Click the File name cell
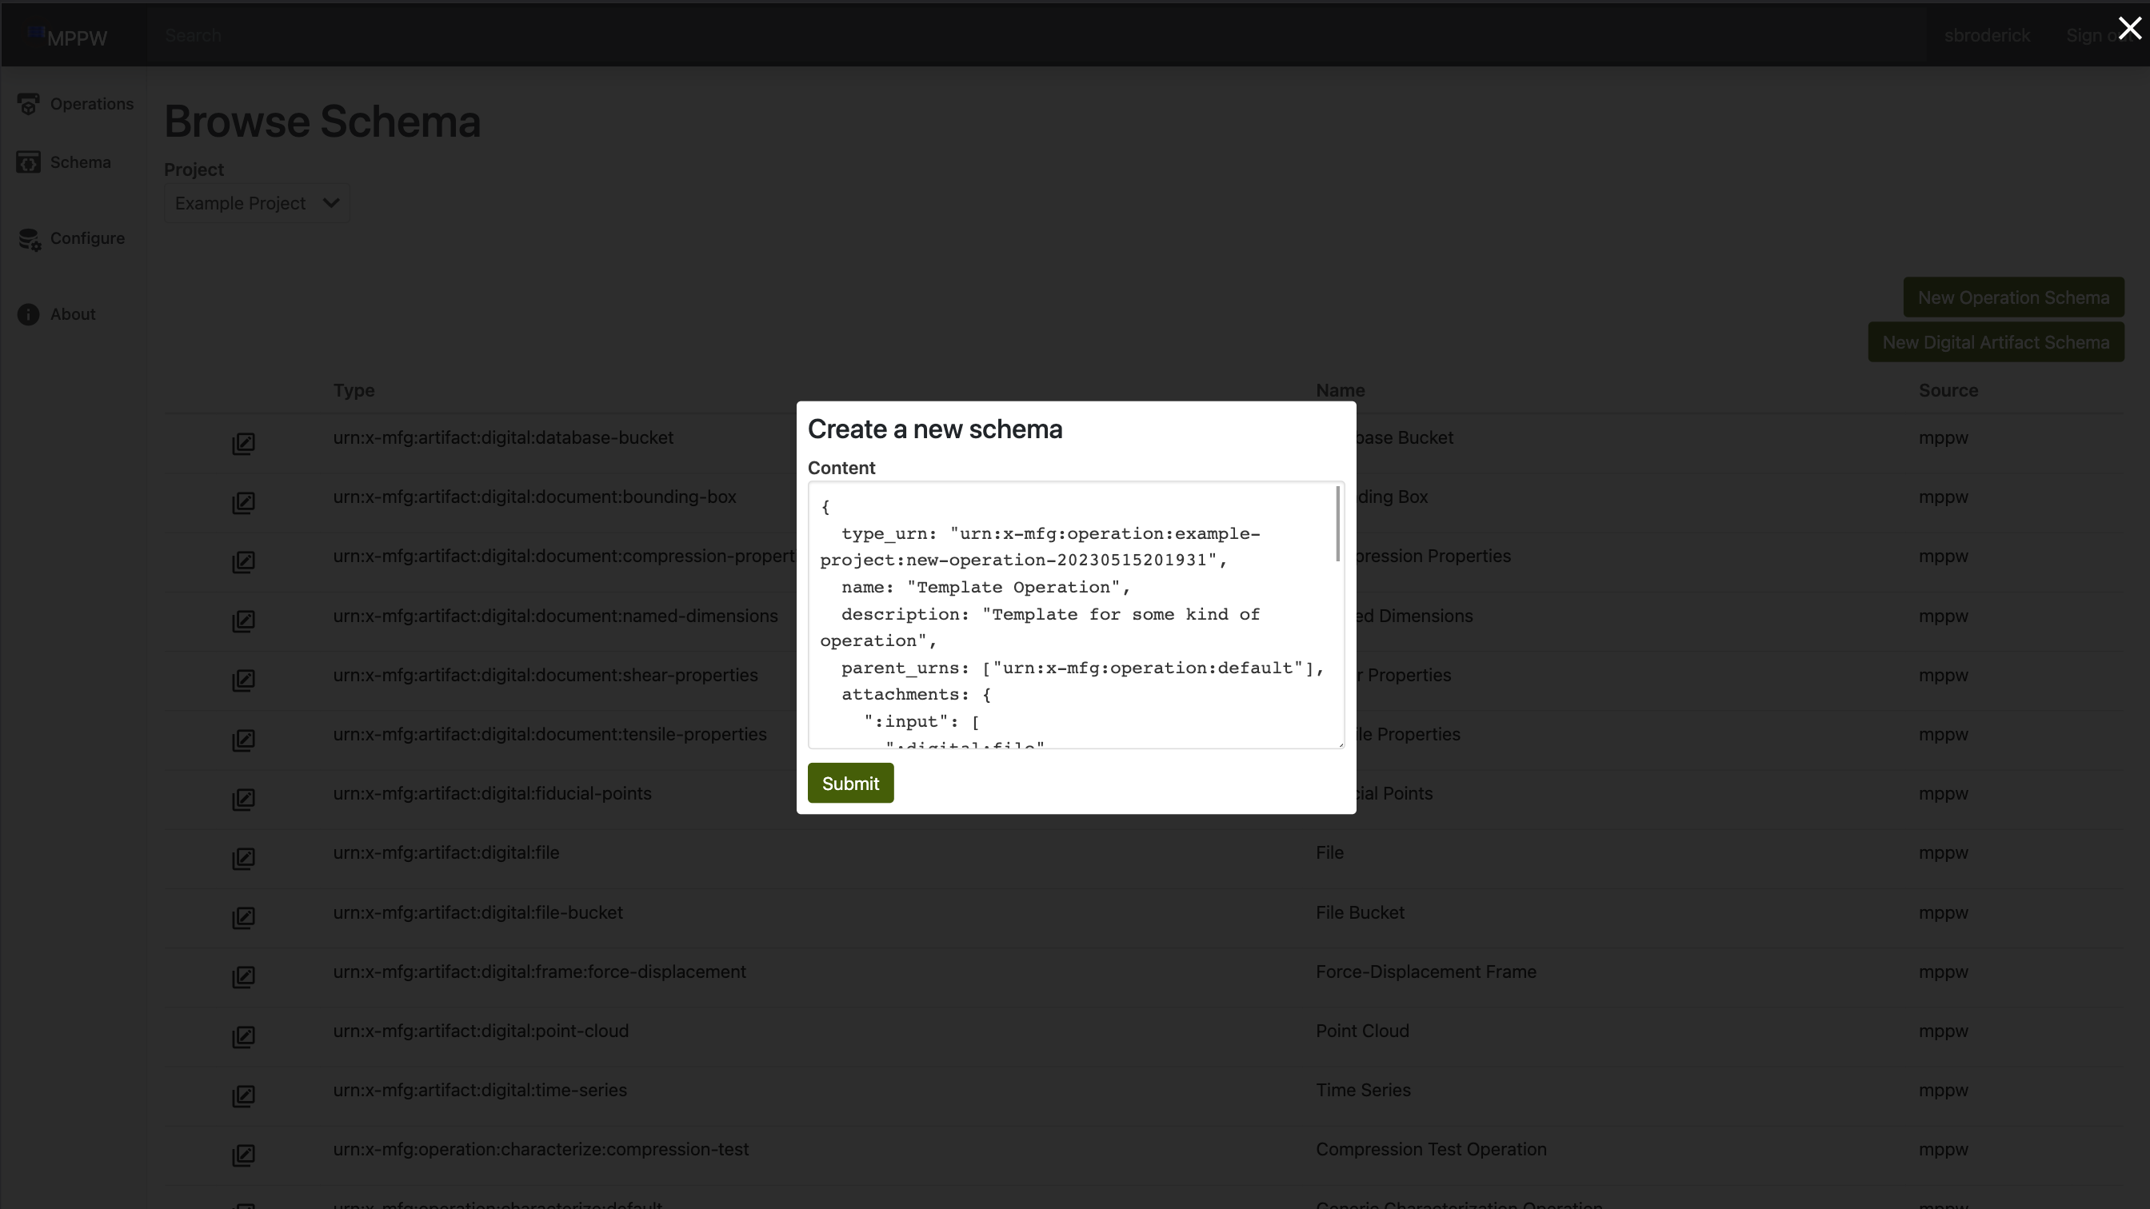 pyautogui.click(x=1329, y=852)
